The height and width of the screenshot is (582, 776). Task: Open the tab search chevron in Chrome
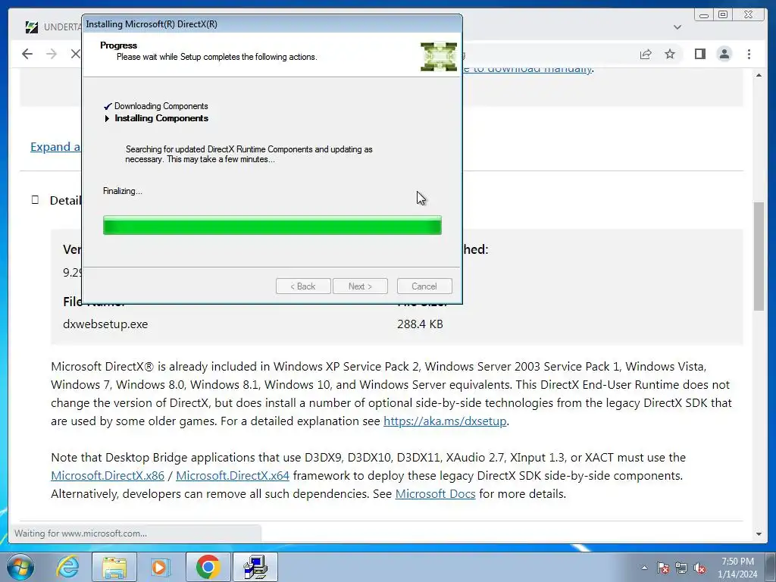[x=677, y=27]
